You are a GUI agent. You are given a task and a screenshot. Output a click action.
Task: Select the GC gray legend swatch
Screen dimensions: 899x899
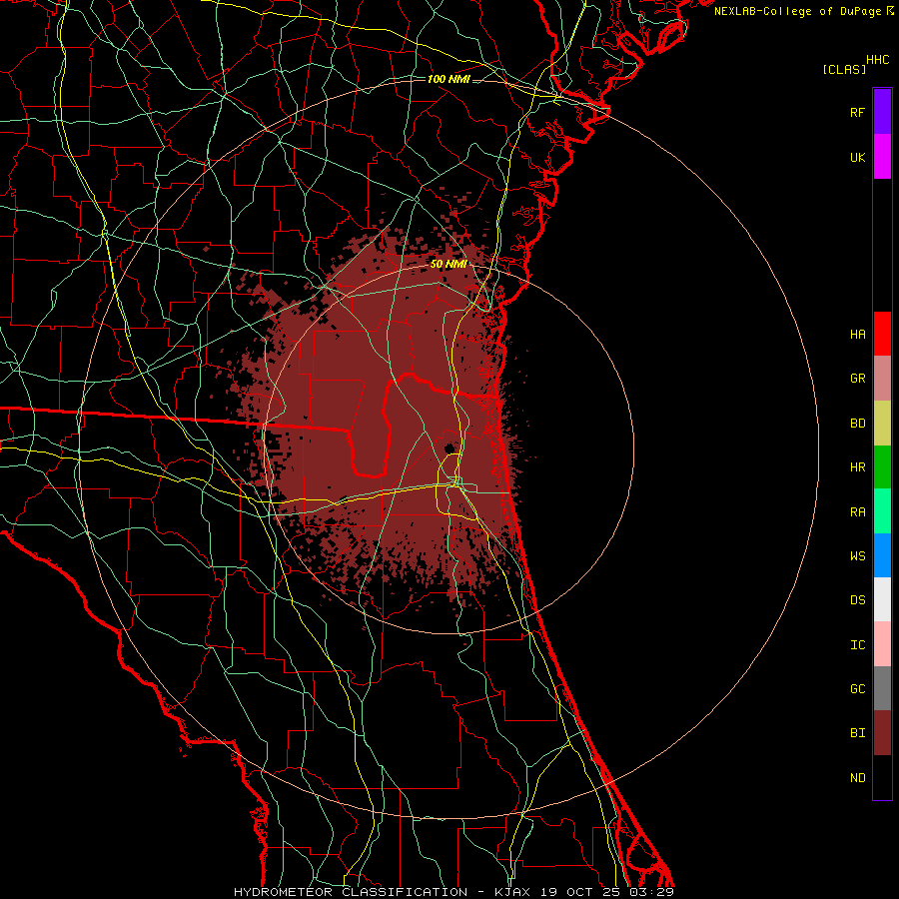tap(882, 688)
